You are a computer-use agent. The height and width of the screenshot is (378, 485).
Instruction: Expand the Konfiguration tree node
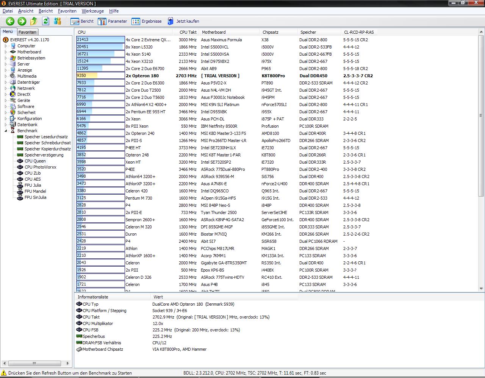click(6, 119)
